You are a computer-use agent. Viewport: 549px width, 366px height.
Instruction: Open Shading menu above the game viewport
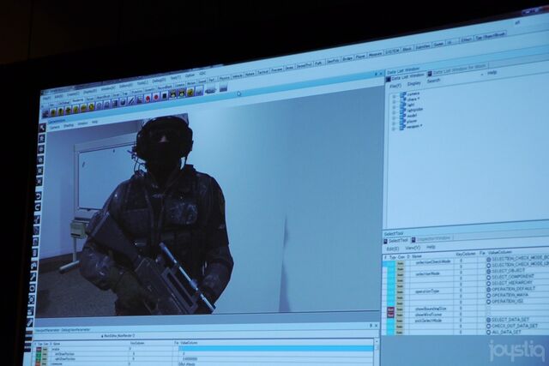(69, 126)
